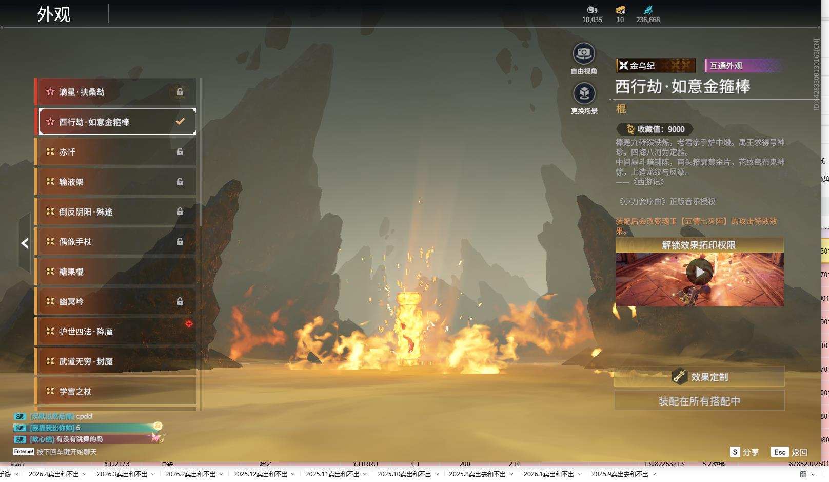Toggle the checkmark on 西行劫·如意金箍棒
Screen dimensions: 829x482
point(180,122)
